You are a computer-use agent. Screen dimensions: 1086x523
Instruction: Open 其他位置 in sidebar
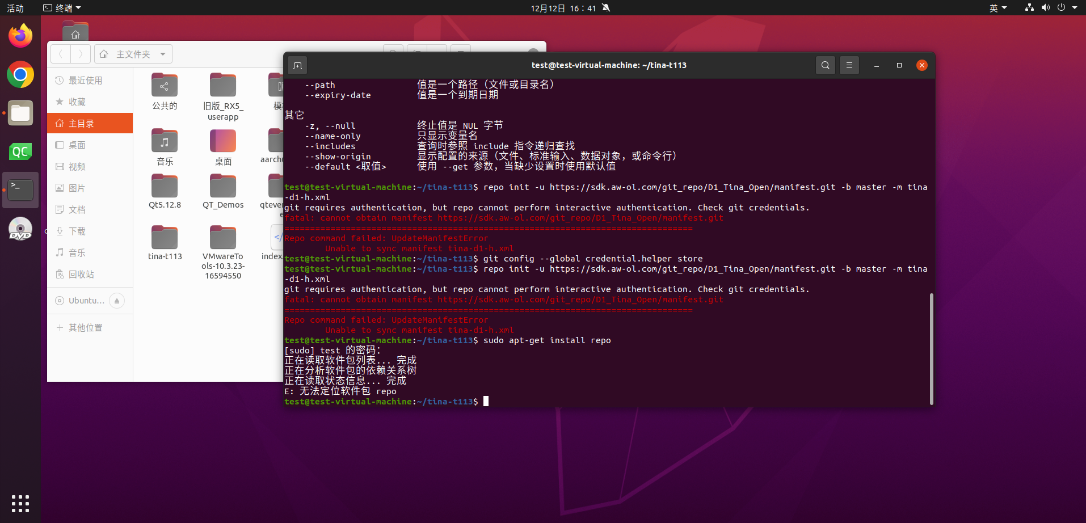click(x=85, y=328)
